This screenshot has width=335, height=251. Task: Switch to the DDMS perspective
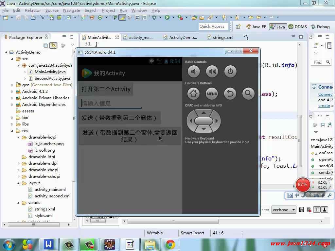[x=297, y=27]
